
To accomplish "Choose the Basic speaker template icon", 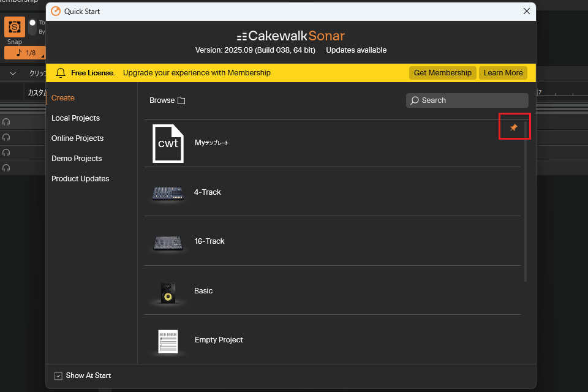I will pos(168,292).
